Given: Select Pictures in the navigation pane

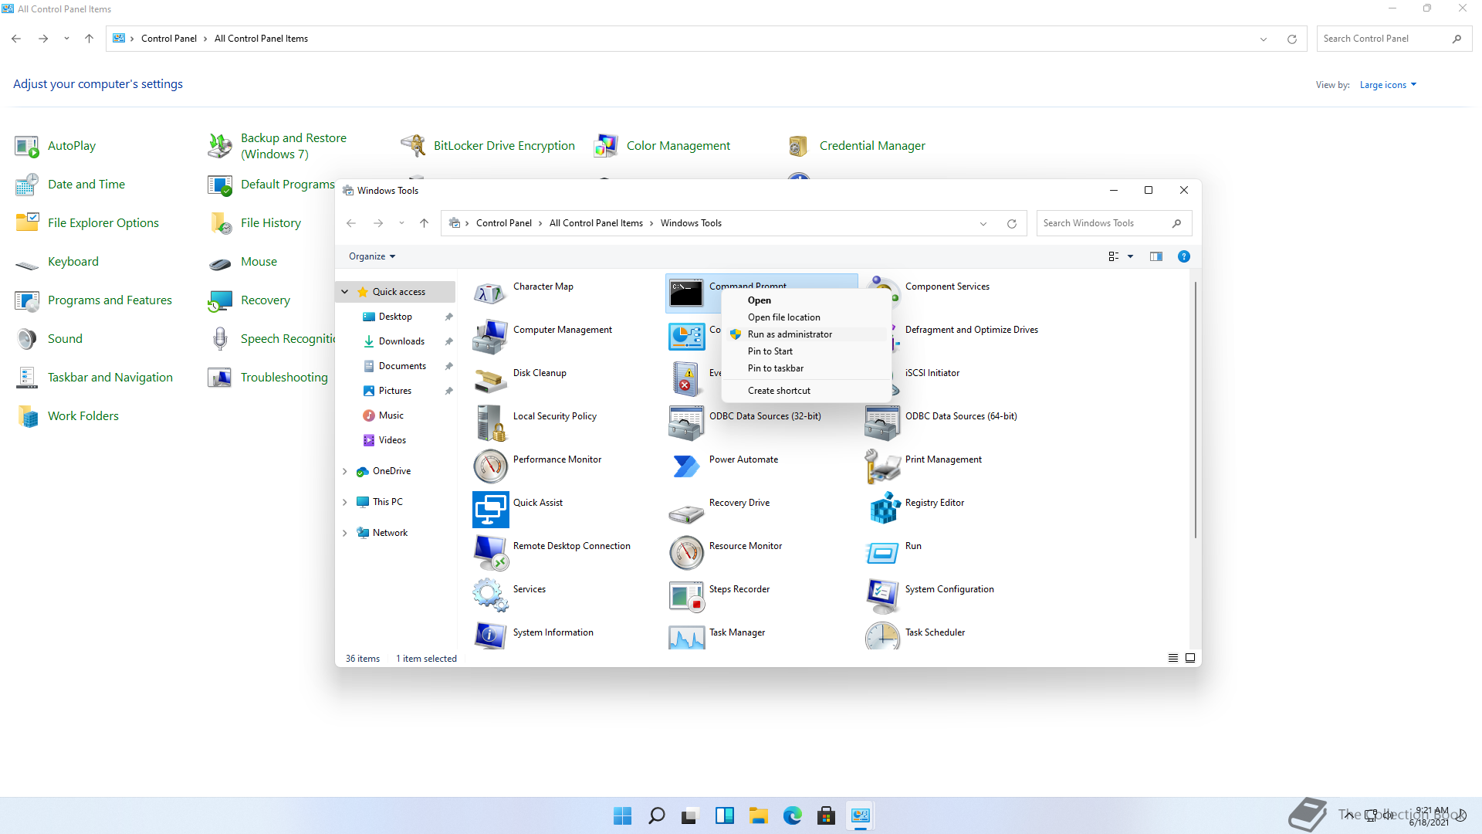Looking at the screenshot, I should coord(394,391).
